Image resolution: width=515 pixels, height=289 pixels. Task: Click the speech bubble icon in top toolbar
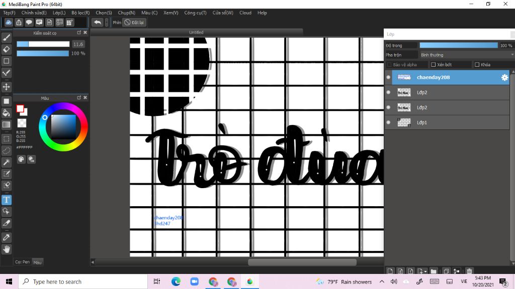tap(29, 22)
